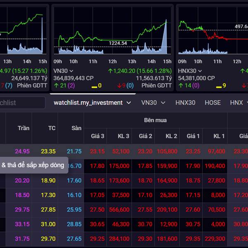Click the HNX30 intraday chart

[213, 31]
